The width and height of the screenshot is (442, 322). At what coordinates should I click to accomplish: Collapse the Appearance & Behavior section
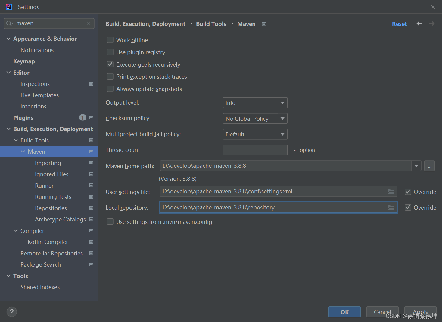click(x=8, y=39)
